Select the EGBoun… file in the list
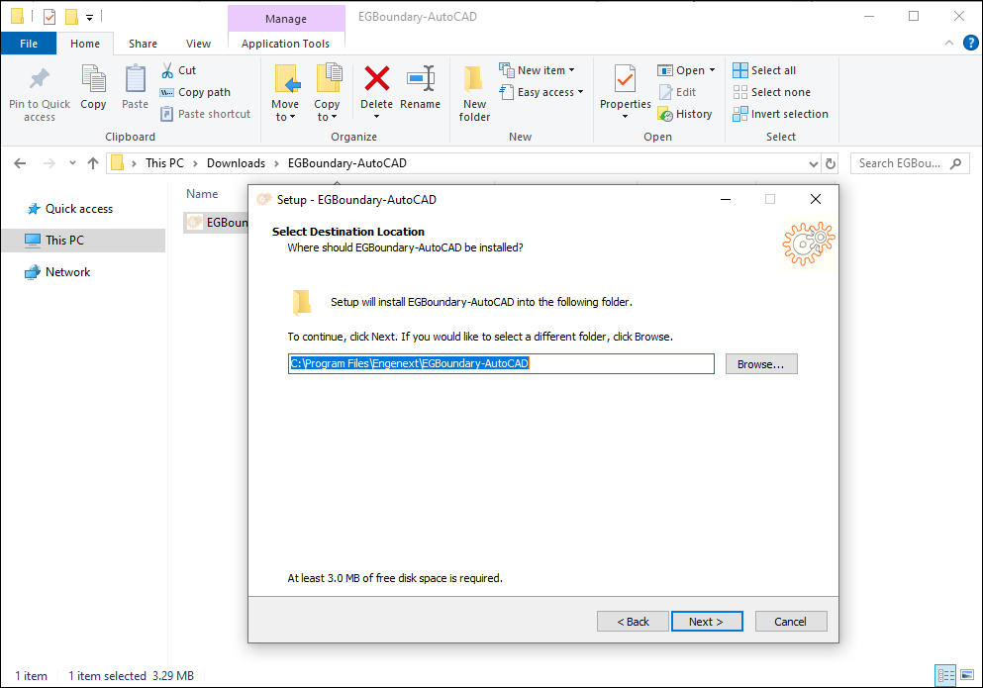The height and width of the screenshot is (688, 983). 216,223
